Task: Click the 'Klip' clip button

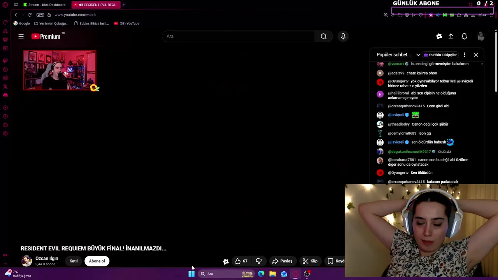Action: [x=310, y=261]
